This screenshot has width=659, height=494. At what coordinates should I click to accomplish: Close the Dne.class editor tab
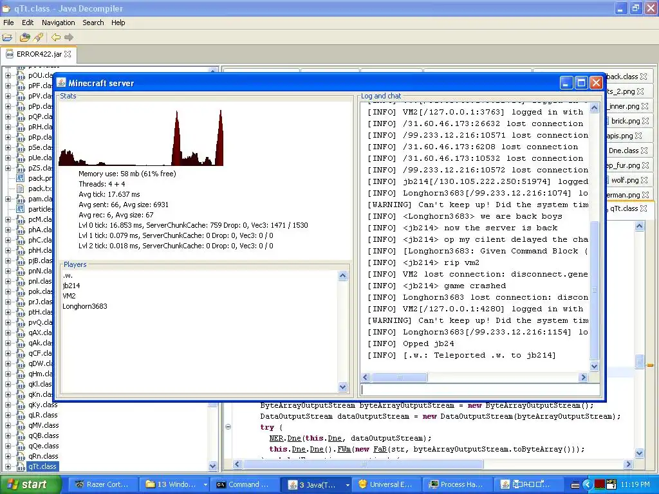pos(644,151)
